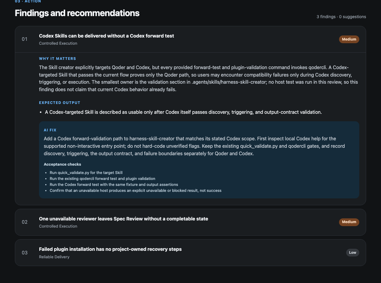The height and width of the screenshot is (283, 381).
Task: Click the 'Run quick_validate.py for the target Skill' check
Action: (x=86, y=173)
